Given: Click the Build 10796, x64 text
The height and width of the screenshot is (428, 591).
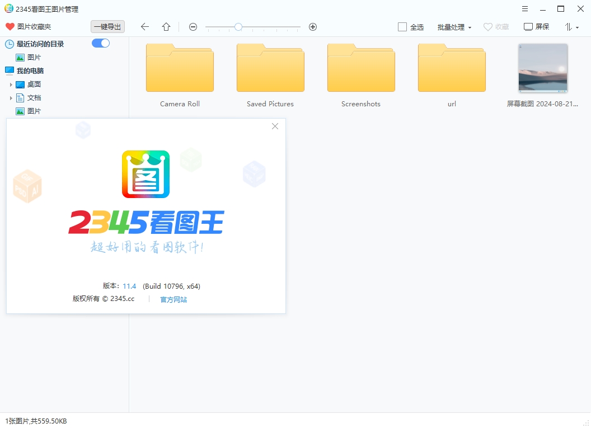Looking at the screenshot, I should (x=171, y=286).
